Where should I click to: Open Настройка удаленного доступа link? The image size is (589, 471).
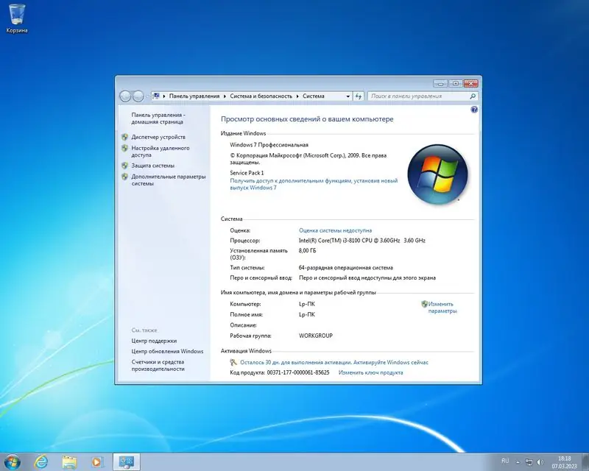[161, 152]
